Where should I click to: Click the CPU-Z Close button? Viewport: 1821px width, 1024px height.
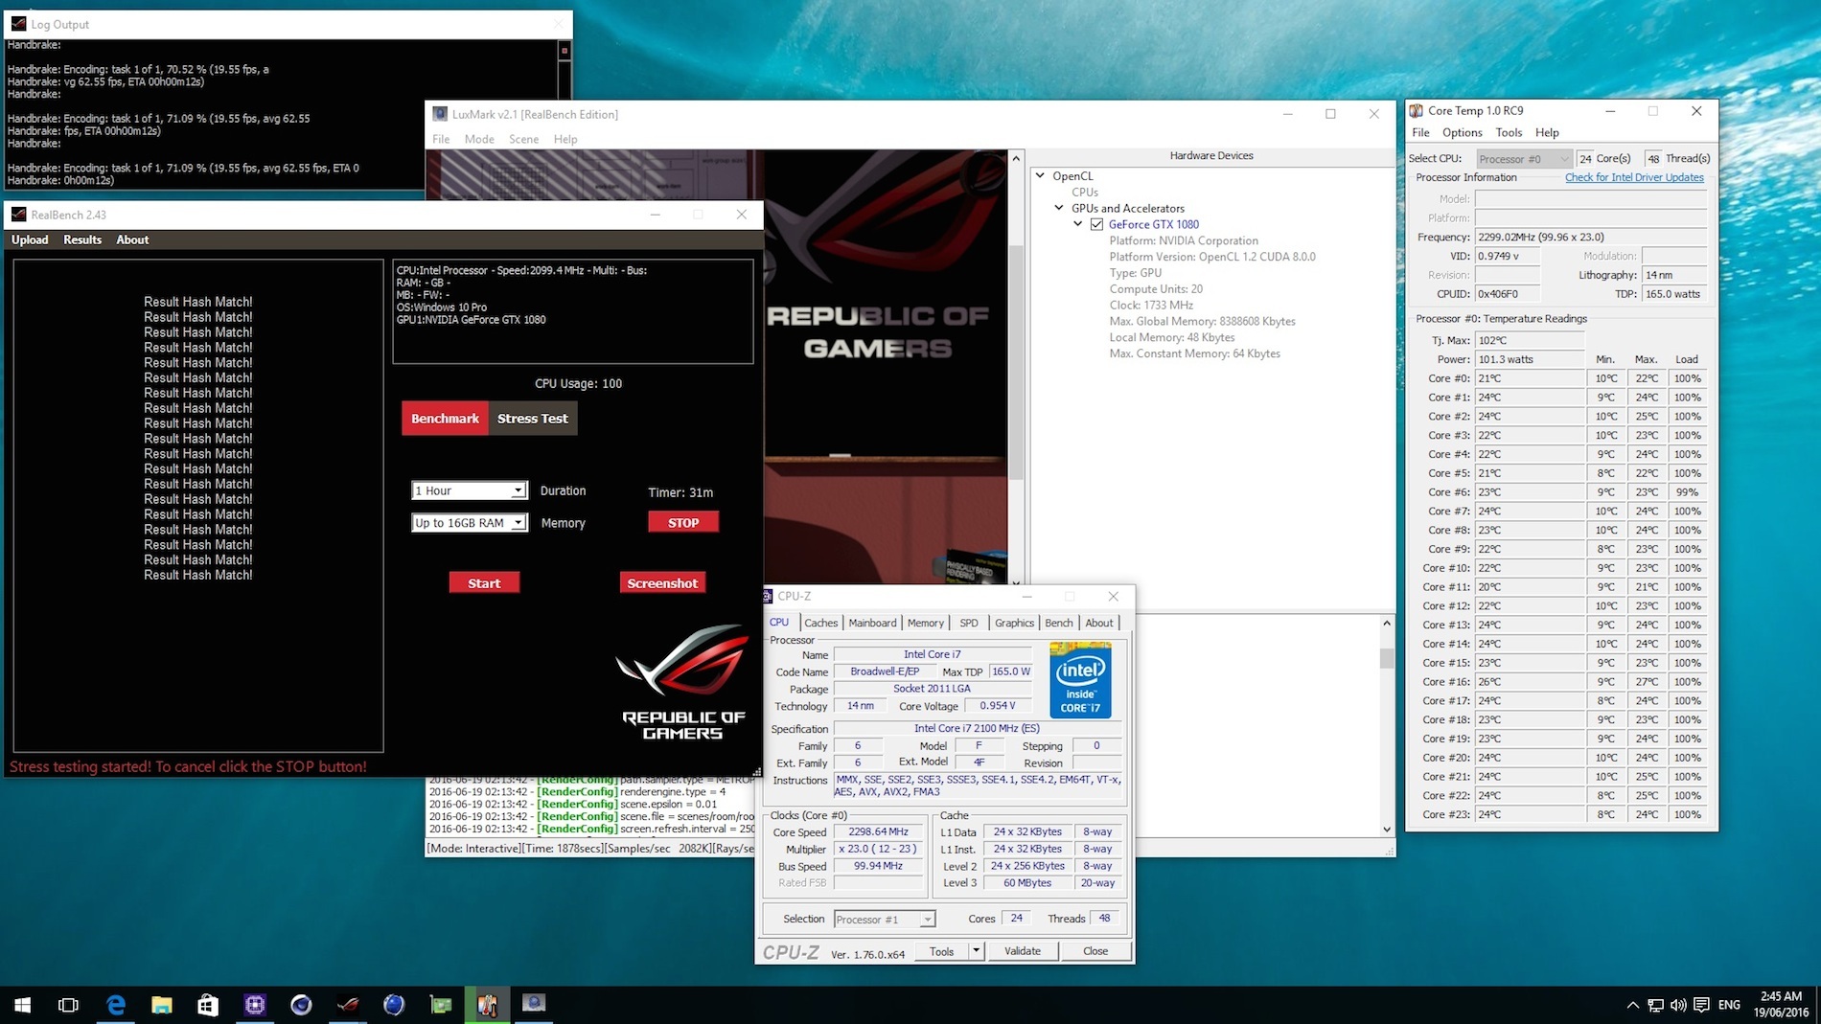(1095, 951)
